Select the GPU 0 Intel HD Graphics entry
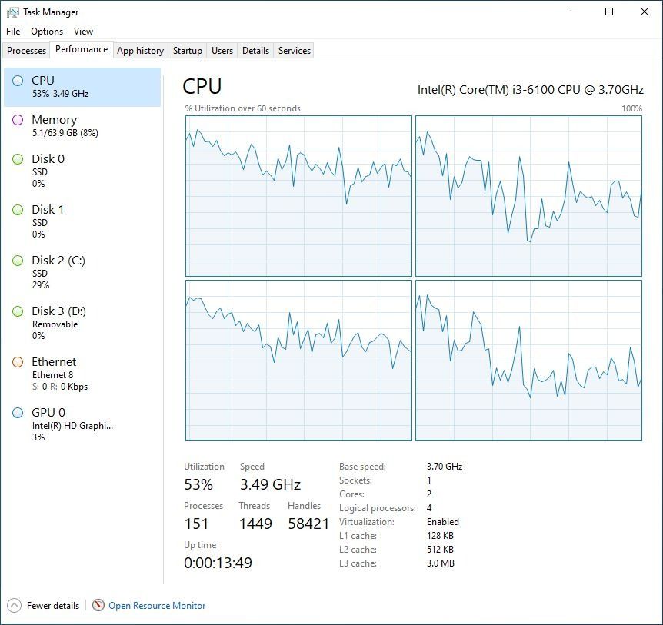Viewport: 663px width, 625px height. (x=82, y=424)
